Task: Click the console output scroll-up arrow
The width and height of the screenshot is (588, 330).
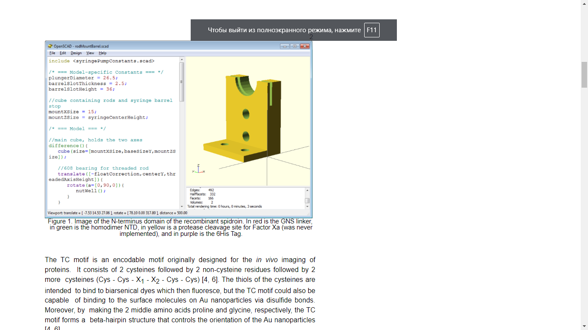Action: click(307, 190)
